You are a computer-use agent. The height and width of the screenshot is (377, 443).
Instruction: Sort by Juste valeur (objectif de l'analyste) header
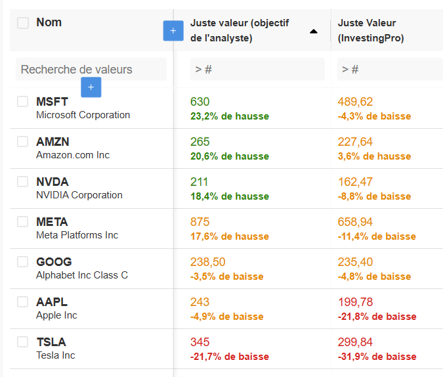click(239, 30)
